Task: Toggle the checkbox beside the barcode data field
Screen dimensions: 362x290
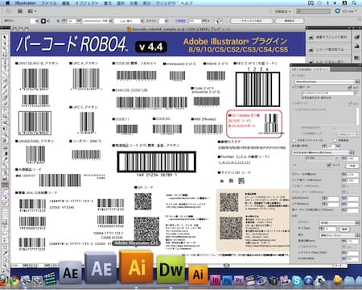Action: pos(350,87)
